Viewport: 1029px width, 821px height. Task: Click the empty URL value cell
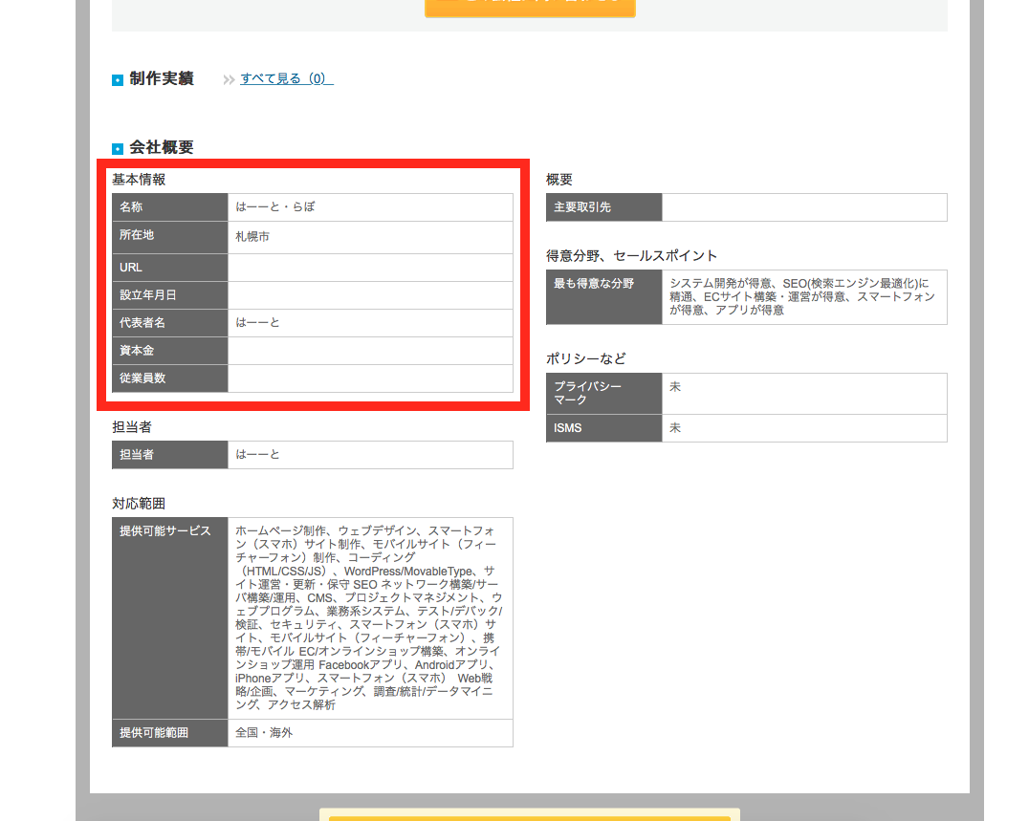pyautogui.click(x=370, y=268)
